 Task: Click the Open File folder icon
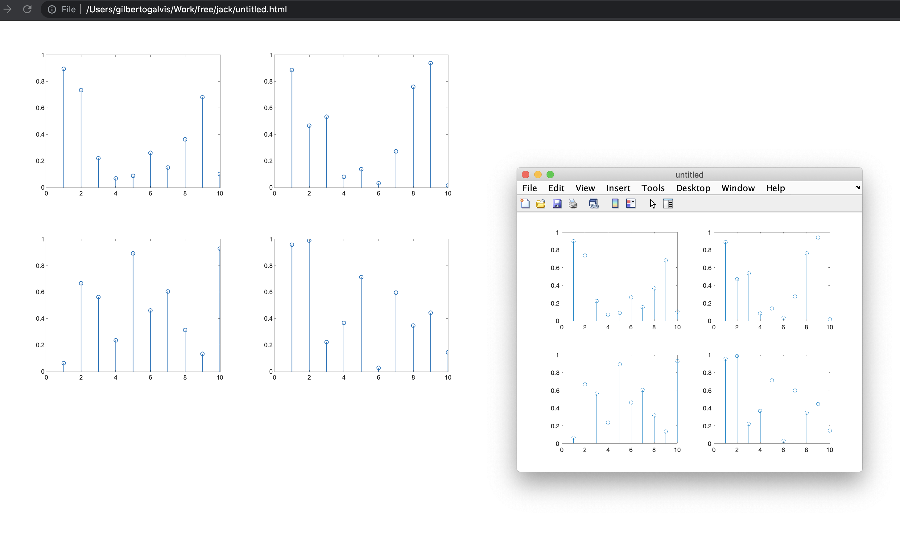[x=541, y=204]
